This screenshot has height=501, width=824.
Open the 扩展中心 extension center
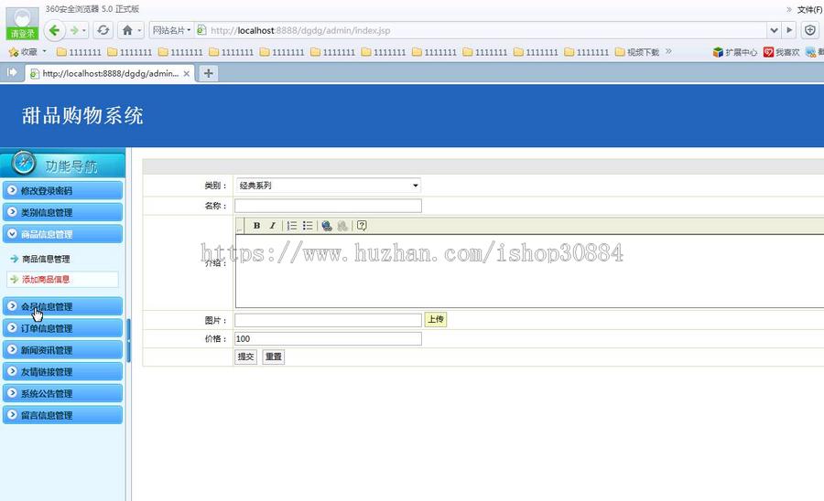tap(734, 52)
